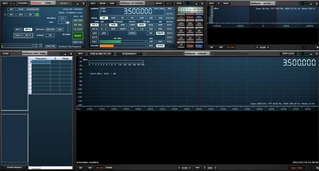Open the IF MODE ZIF selector
The width and height of the screenshot is (319, 171).
coord(50,35)
